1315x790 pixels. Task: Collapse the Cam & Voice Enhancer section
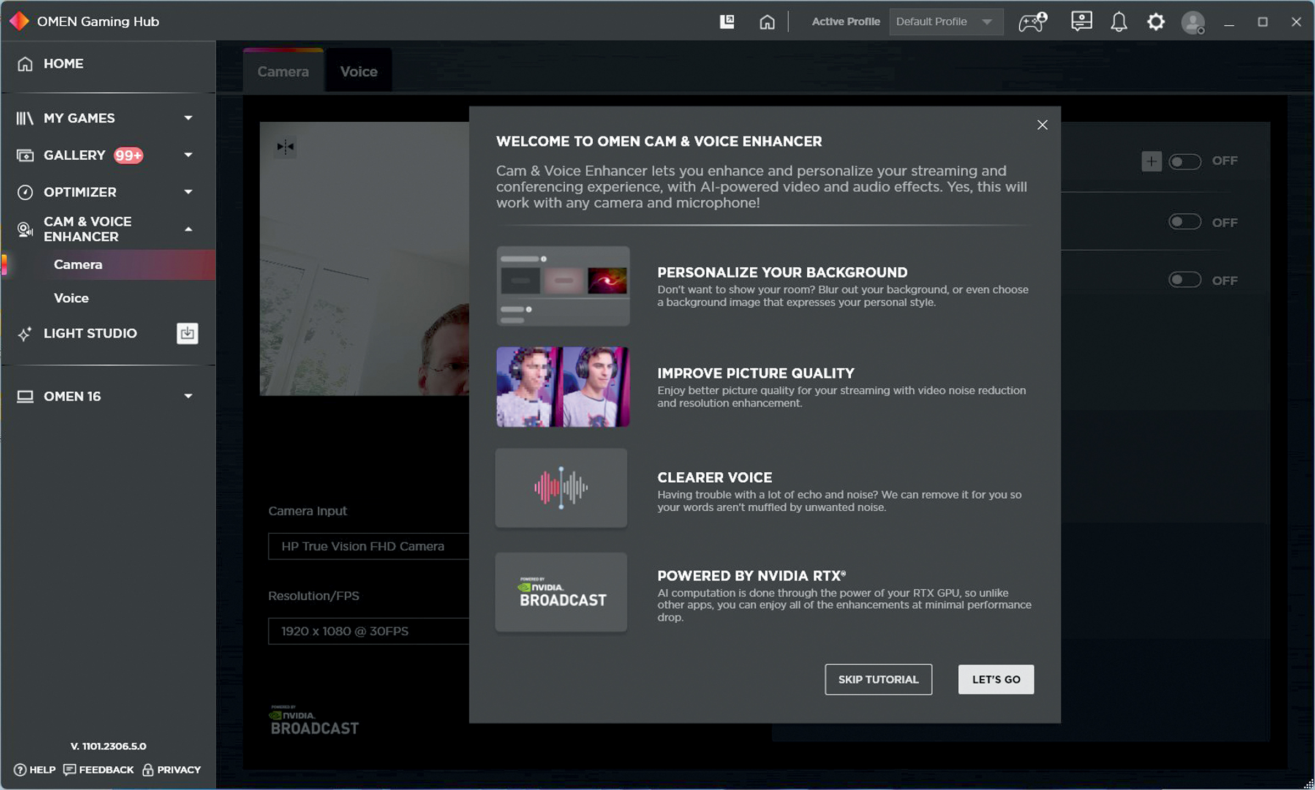188,229
